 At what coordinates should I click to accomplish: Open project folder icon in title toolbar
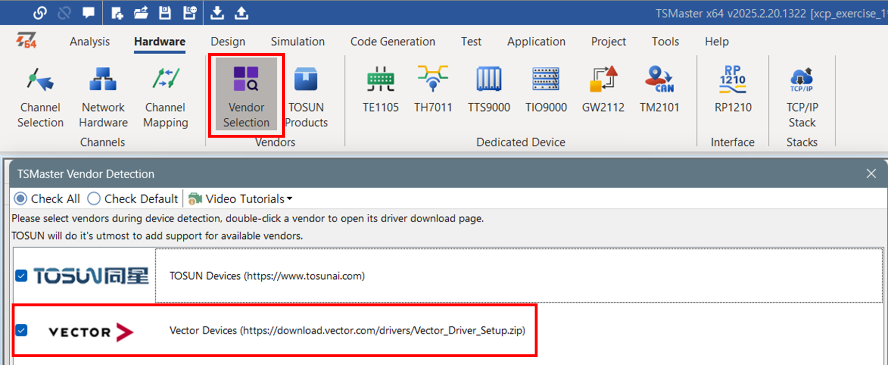(x=141, y=13)
